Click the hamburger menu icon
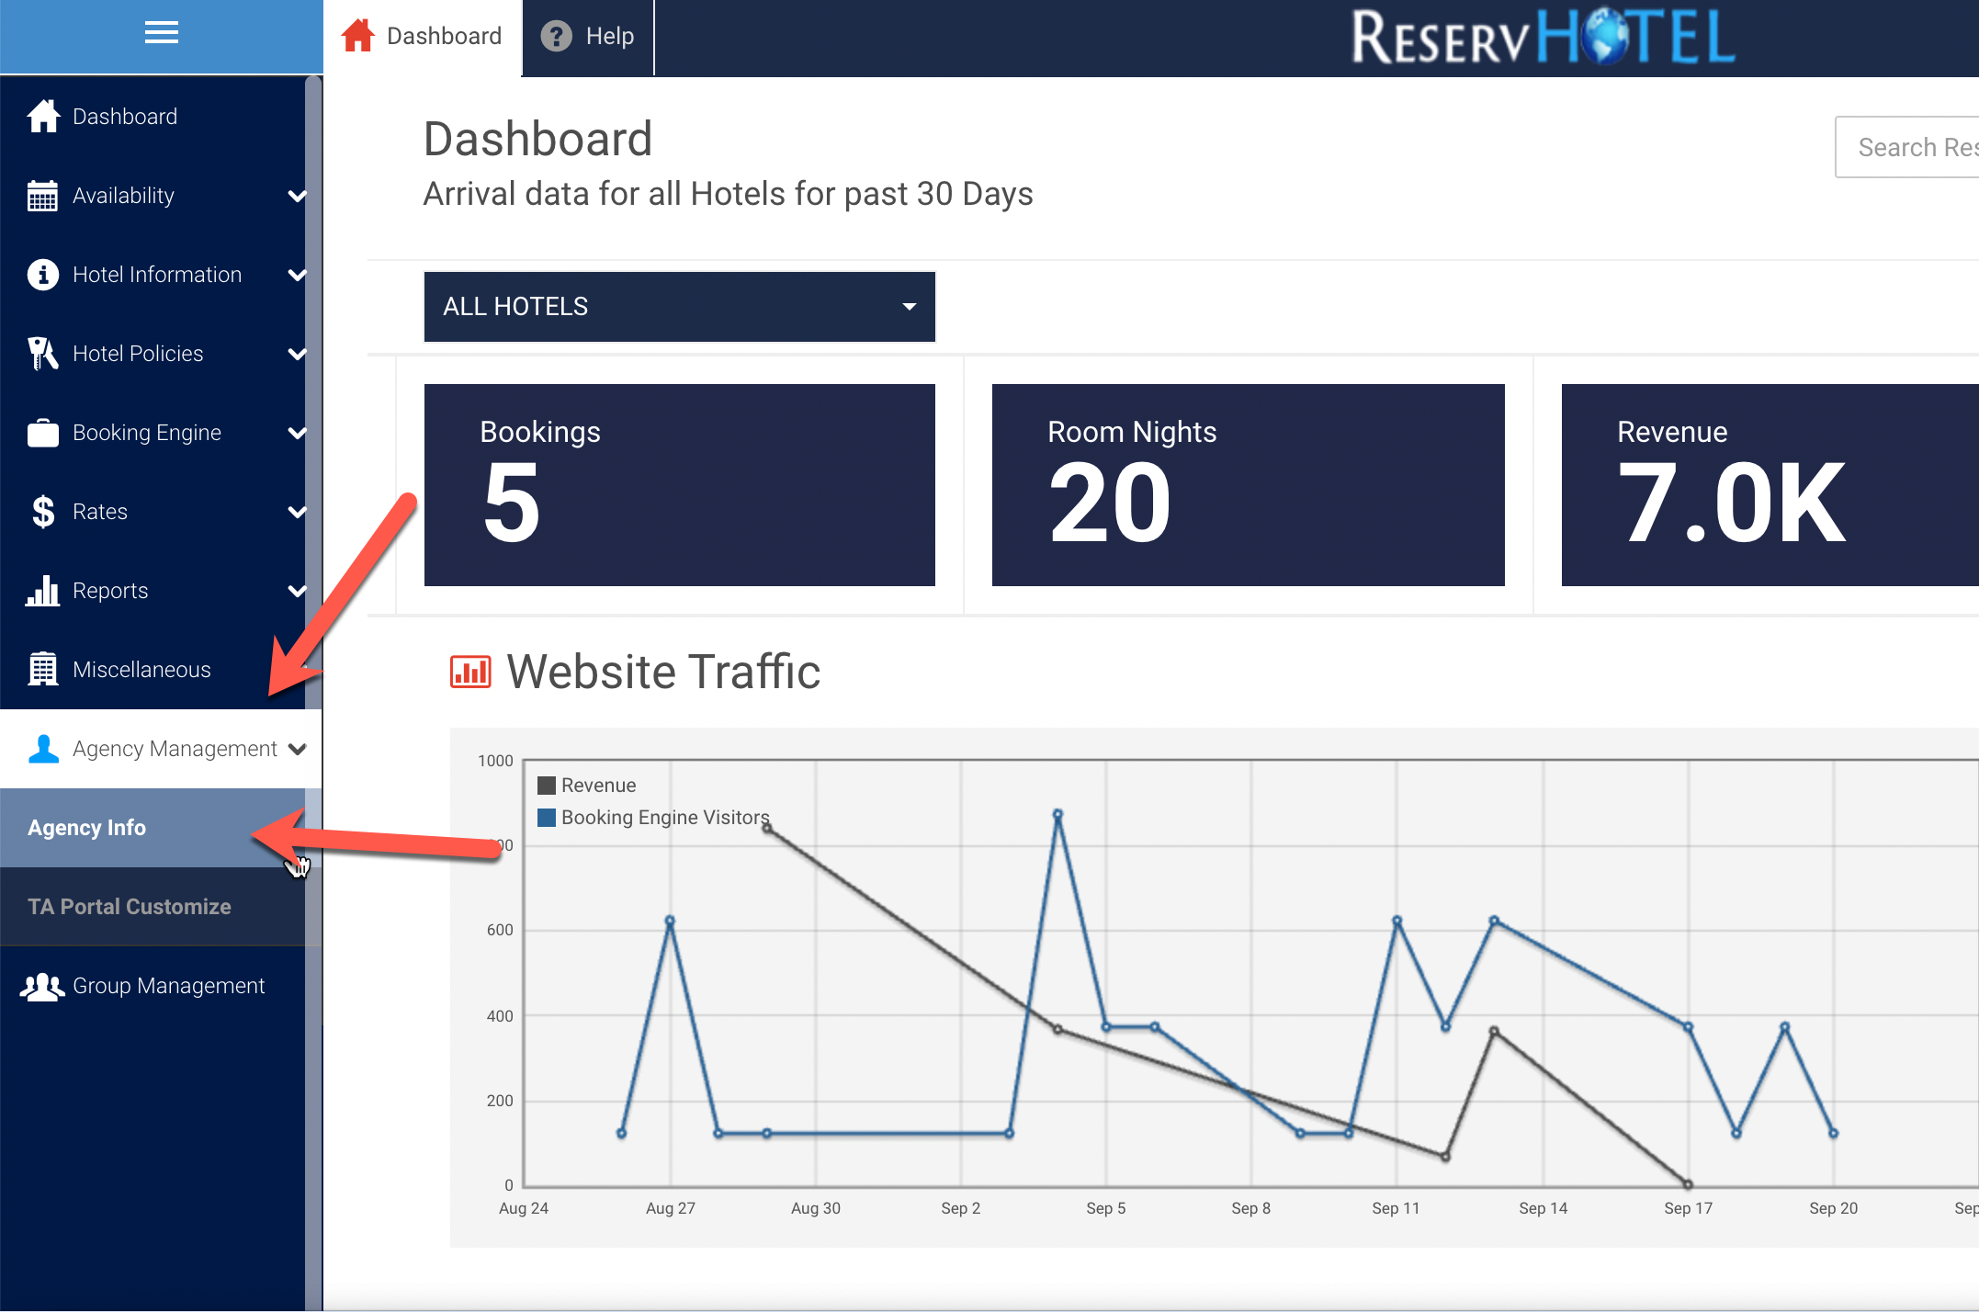This screenshot has height=1312, width=1979. [161, 34]
